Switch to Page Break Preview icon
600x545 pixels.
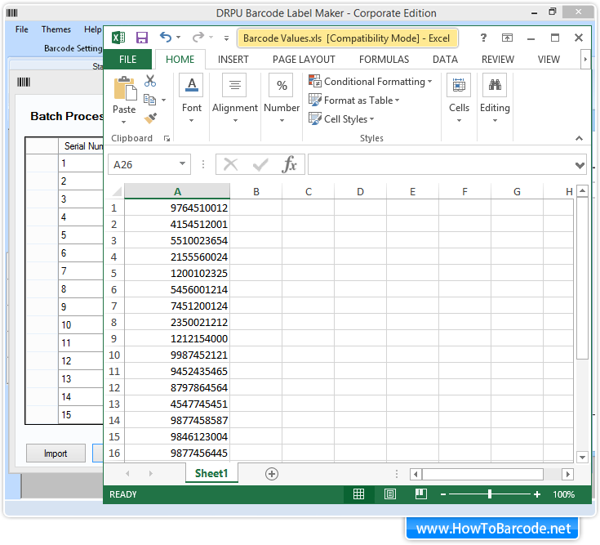[x=420, y=494]
